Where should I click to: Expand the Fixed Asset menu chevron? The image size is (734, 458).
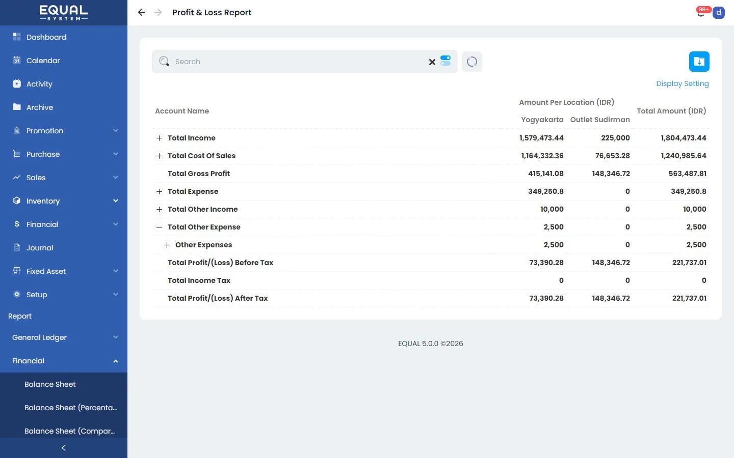116,271
